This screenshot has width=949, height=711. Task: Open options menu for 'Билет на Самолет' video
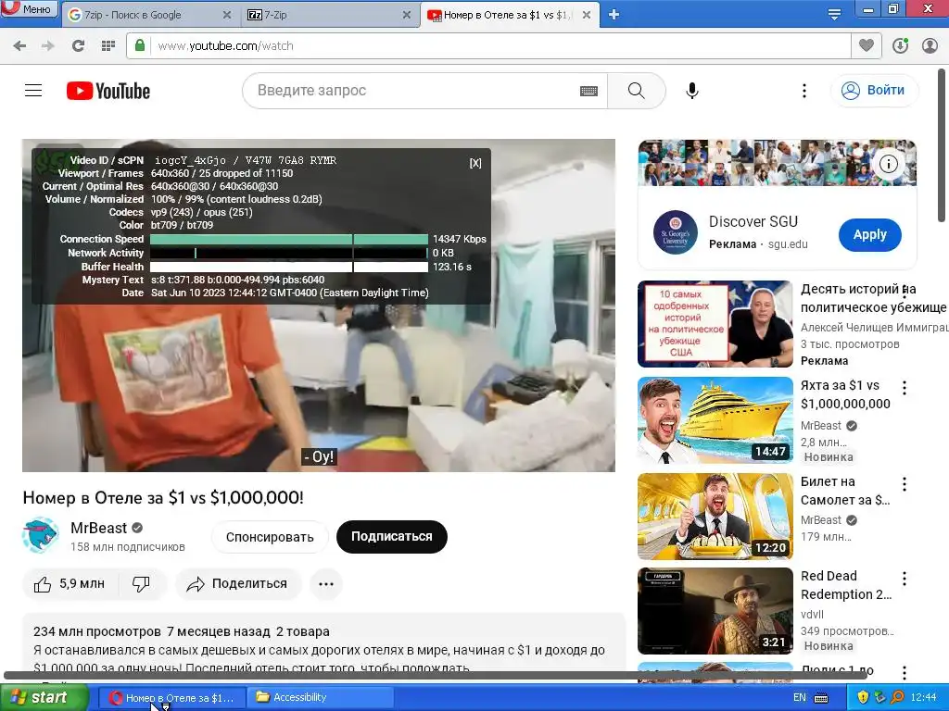point(905,483)
